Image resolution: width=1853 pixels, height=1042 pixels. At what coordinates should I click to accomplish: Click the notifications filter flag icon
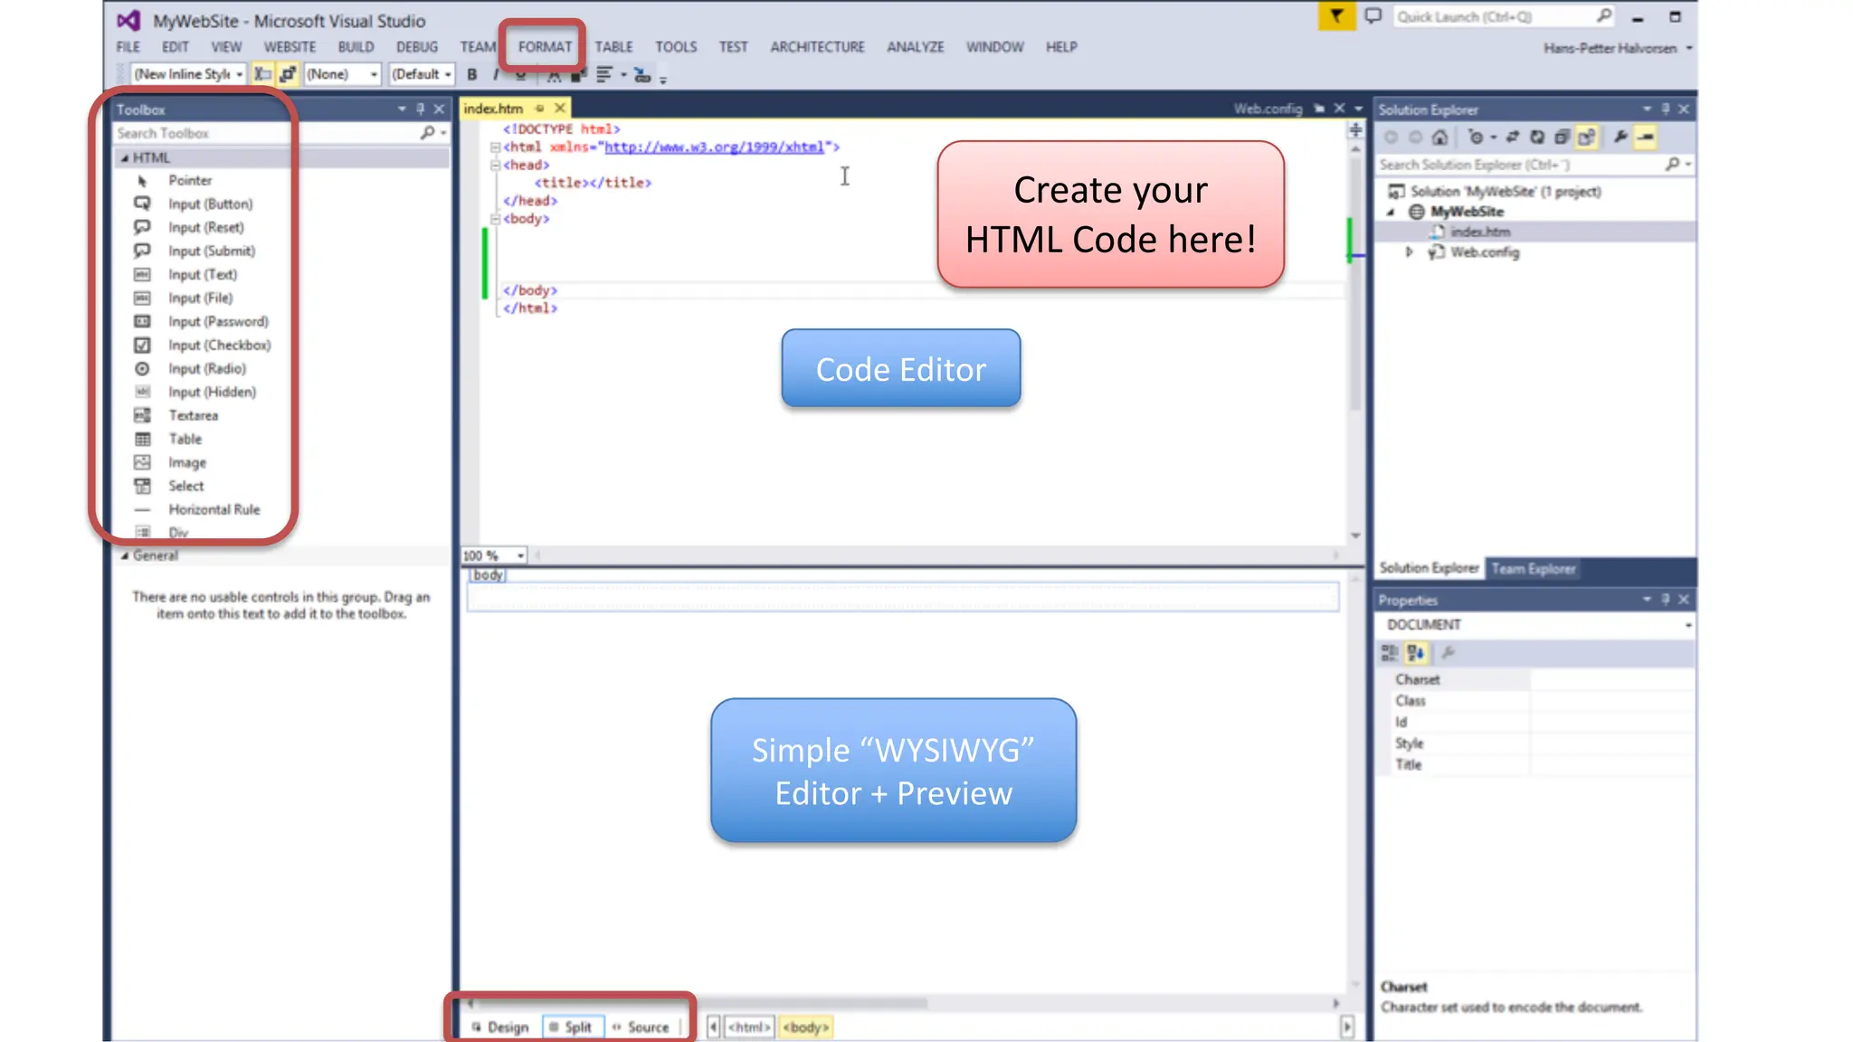(x=1336, y=16)
